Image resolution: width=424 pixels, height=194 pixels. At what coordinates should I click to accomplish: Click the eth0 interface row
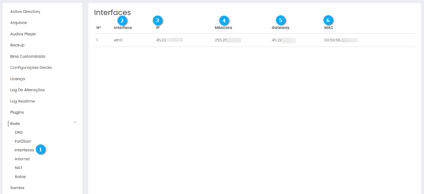(118, 40)
